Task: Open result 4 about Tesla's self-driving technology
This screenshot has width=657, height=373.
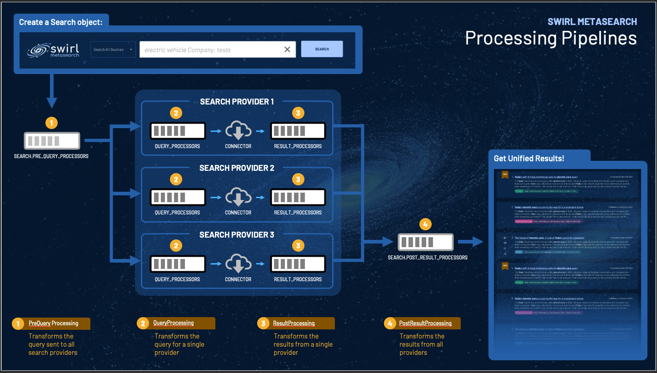Action: pos(546,268)
